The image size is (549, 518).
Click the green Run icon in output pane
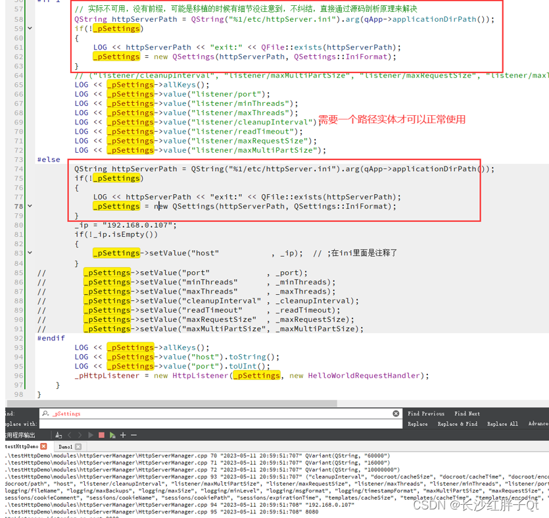pyautogui.click(x=91, y=435)
